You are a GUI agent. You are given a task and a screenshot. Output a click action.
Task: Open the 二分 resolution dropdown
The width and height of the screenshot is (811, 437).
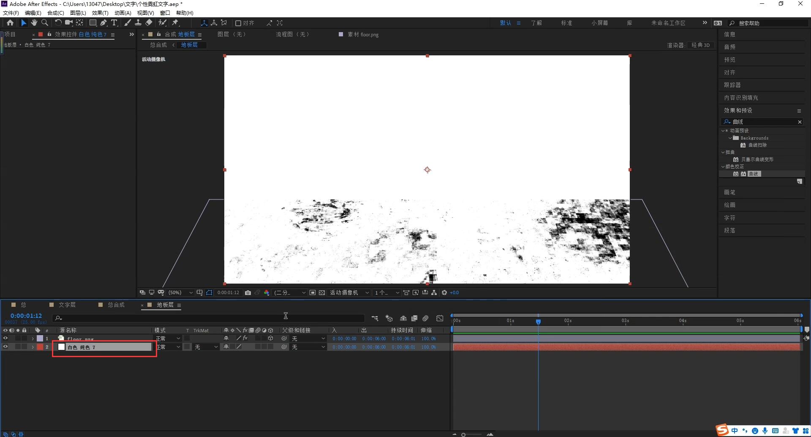click(x=290, y=292)
